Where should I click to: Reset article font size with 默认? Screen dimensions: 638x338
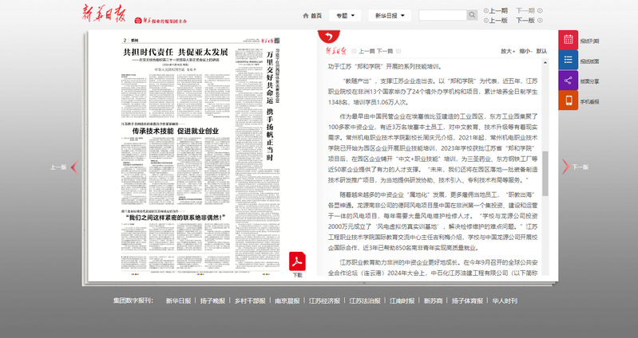541,50
